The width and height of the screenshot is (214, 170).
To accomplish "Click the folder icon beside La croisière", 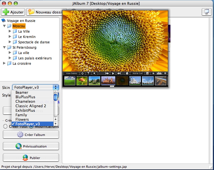I will point(9,63).
